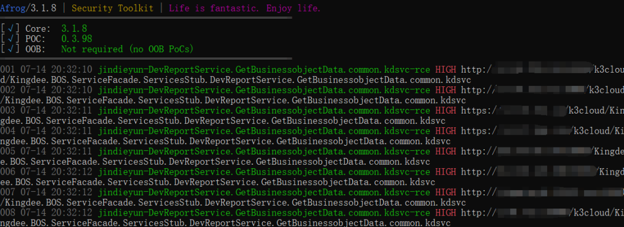This screenshot has width=624, height=227.
Task: Click the red HIGH label of result 002
Action: click(x=445, y=90)
